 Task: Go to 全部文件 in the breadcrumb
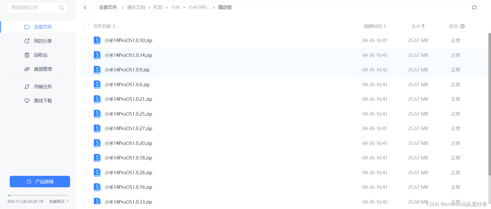pyautogui.click(x=108, y=7)
